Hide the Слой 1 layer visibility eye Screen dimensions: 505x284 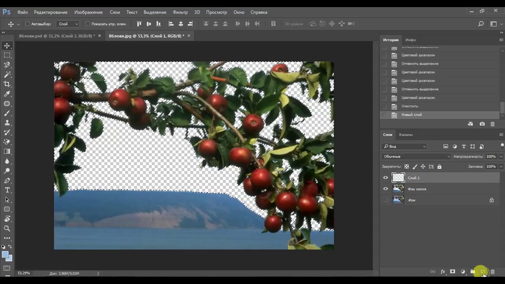[x=385, y=178]
